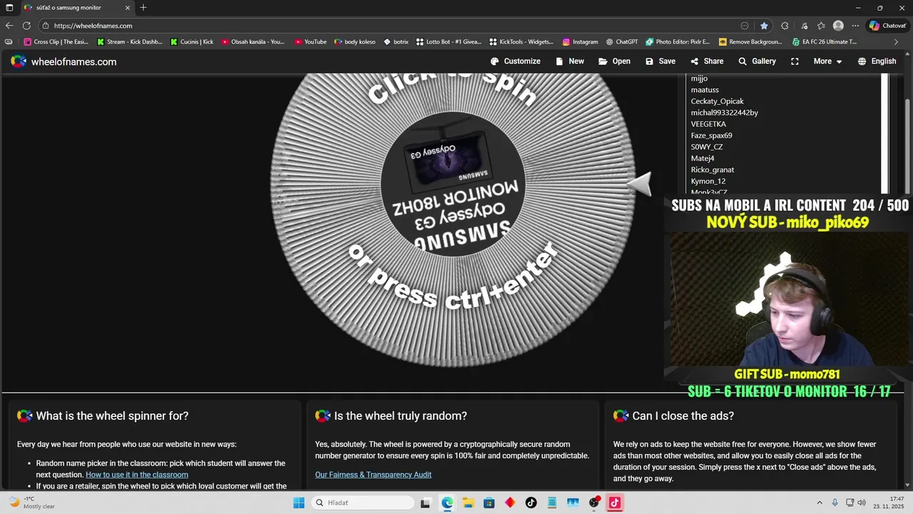
Task: Click the taskbar search box 'Hľadať'
Action: (362, 503)
